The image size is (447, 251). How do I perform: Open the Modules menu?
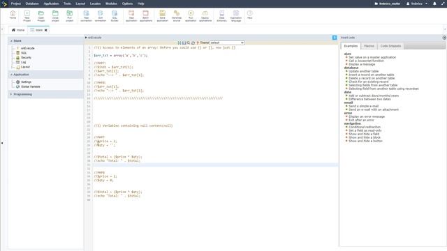point(111,3)
